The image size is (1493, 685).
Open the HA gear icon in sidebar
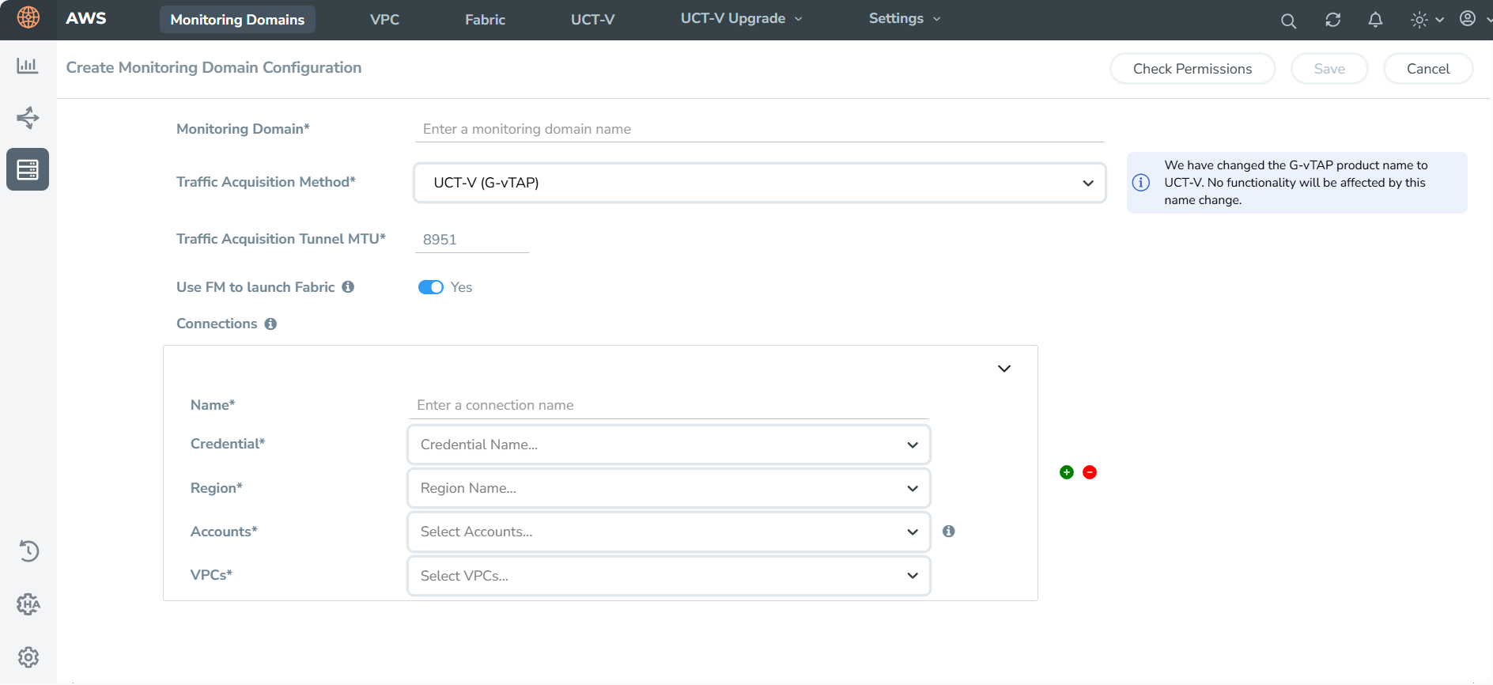28,604
